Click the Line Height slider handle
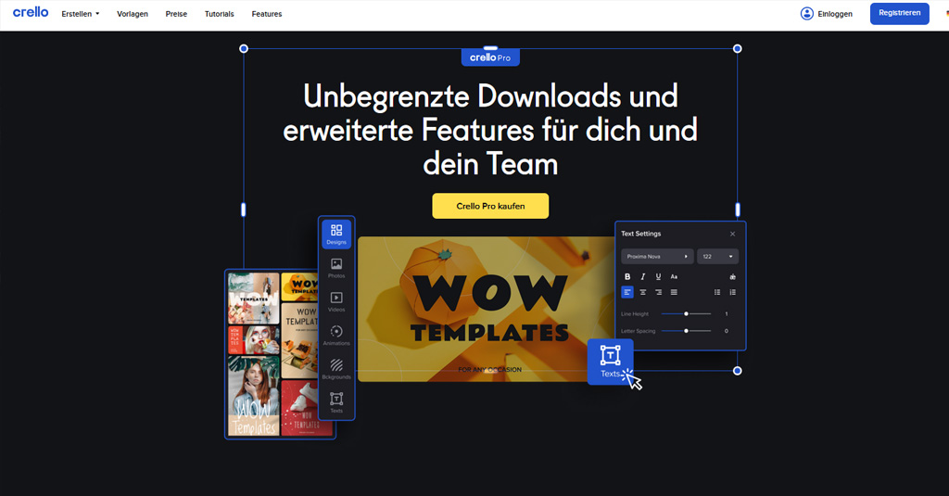This screenshot has height=496, width=949. click(x=686, y=314)
